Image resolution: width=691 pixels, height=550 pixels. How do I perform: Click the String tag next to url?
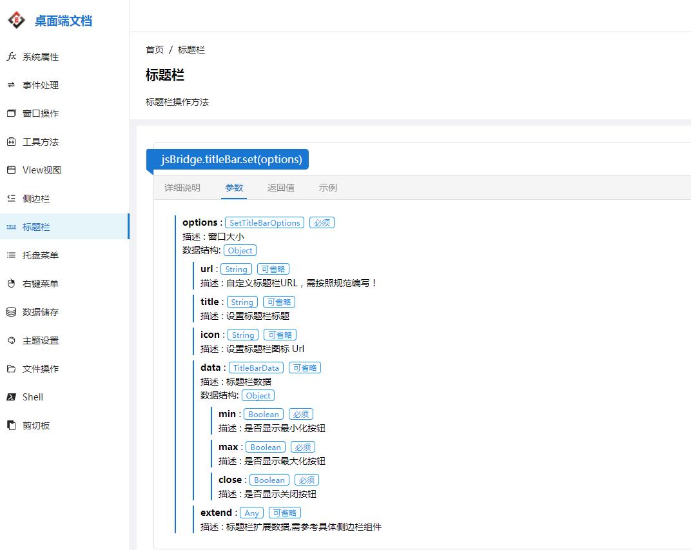236,269
